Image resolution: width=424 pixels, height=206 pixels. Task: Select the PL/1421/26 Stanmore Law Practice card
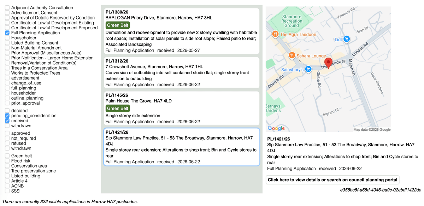coord(182,147)
